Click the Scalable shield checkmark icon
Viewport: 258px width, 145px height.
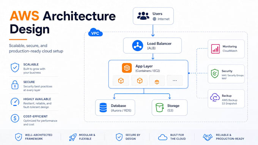[15, 67]
